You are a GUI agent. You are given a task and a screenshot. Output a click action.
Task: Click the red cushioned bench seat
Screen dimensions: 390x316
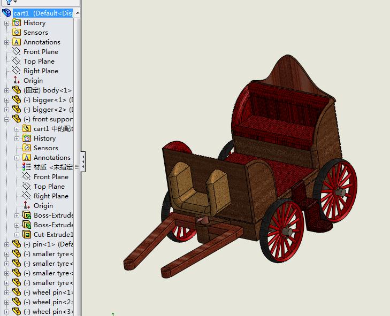273,132
